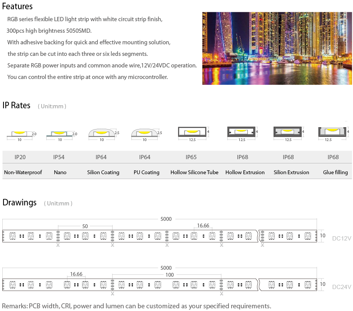Click the 100 dimension on the DC24V drawing
This screenshot has height=311, width=353.
(x=169, y=275)
